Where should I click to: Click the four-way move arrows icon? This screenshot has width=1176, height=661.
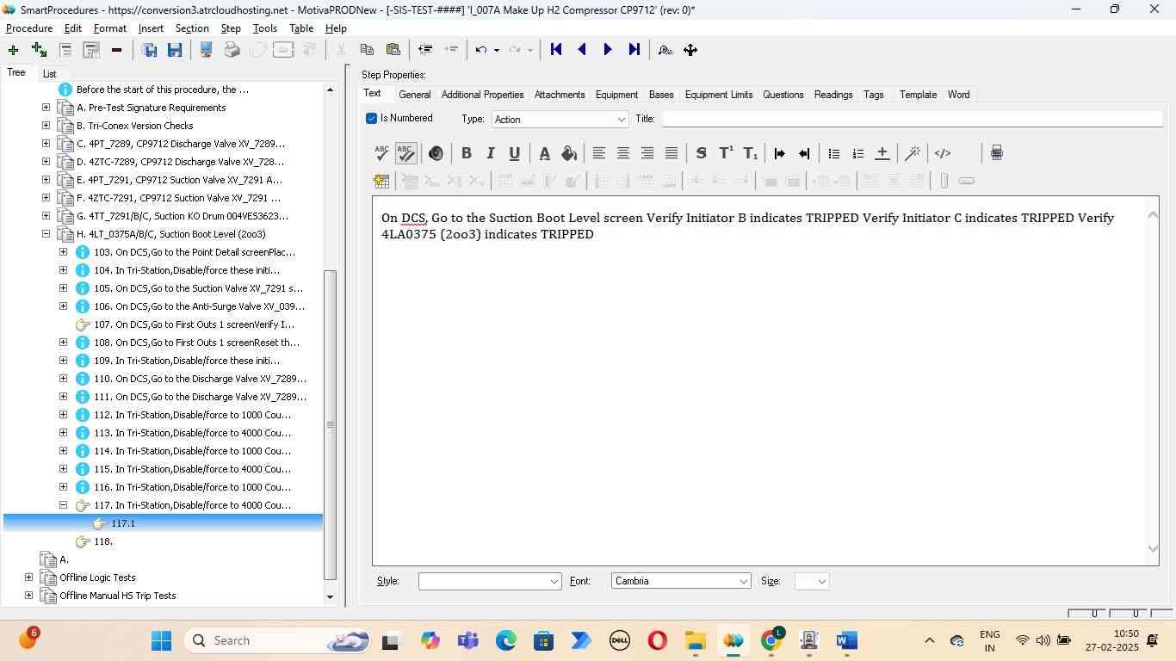click(x=690, y=50)
